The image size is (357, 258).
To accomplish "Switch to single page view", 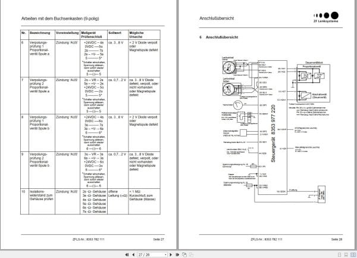I will pos(339,254).
